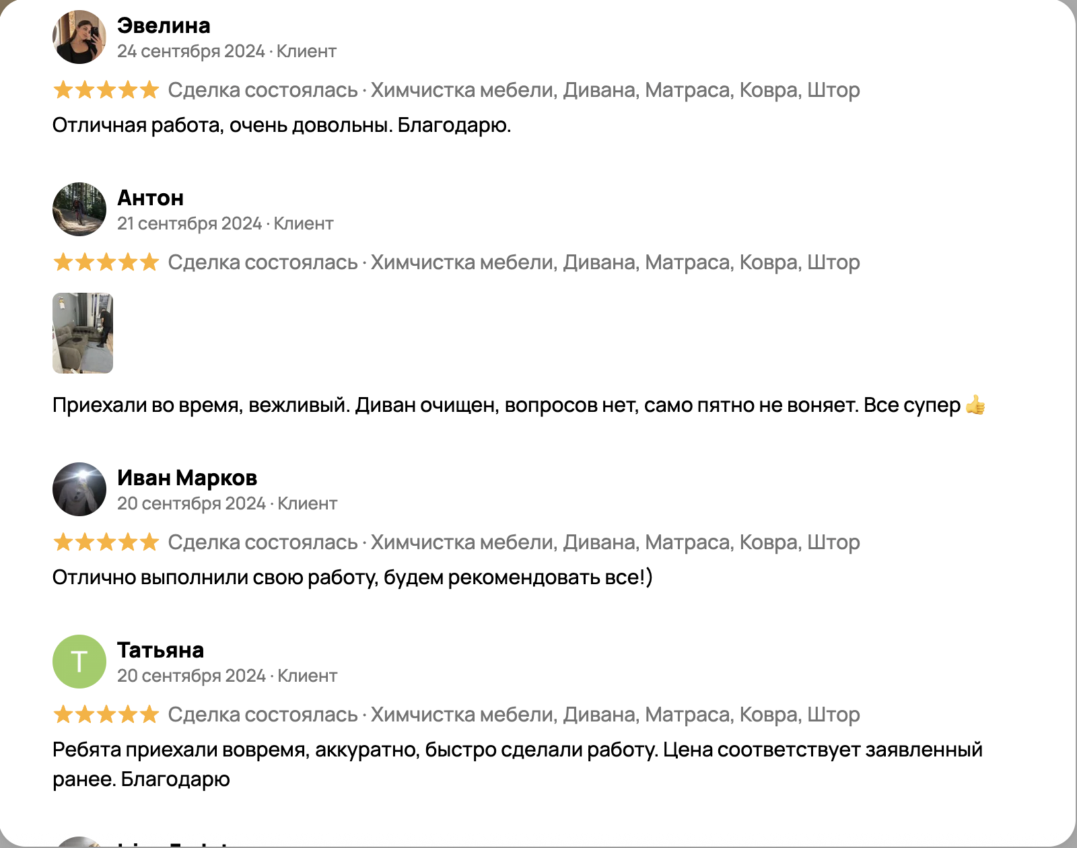The height and width of the screenshot is (848, 1077).
Task: Open the sofa photo thumbnail in Антон's review
Action: point(83,333)
